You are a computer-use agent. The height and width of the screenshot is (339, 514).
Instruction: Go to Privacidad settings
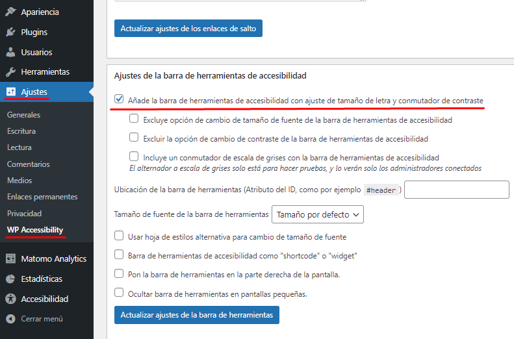[24, 214]
